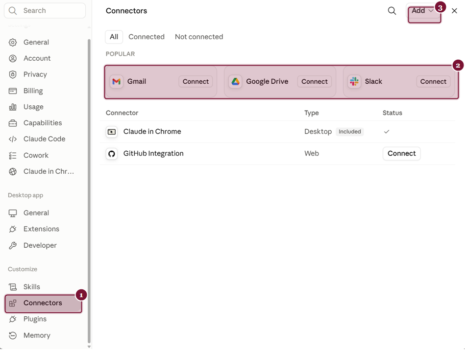This screenshot has width=465, height=352.
Task: Connect the Google Drive connector
Action: tap(315, 81)
